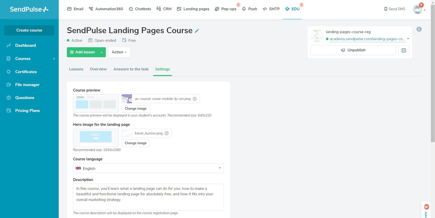Open the SMTP service icon
Screen dimensions: 435x218
pos(264,9)
